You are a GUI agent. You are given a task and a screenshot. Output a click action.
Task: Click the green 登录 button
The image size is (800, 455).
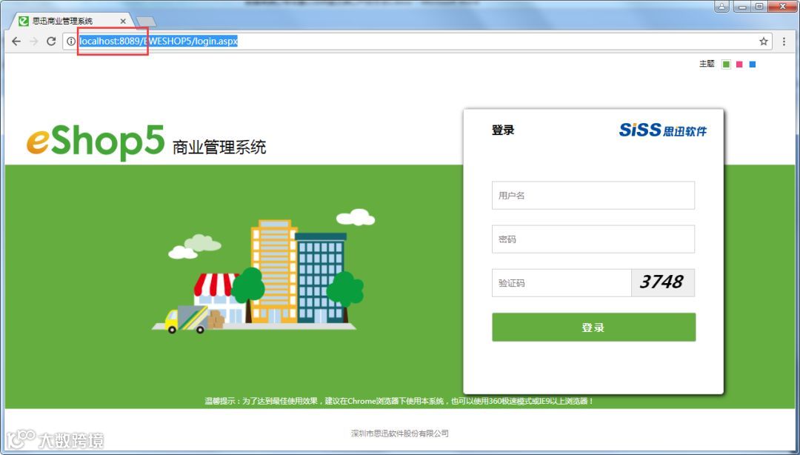(593, 328)
